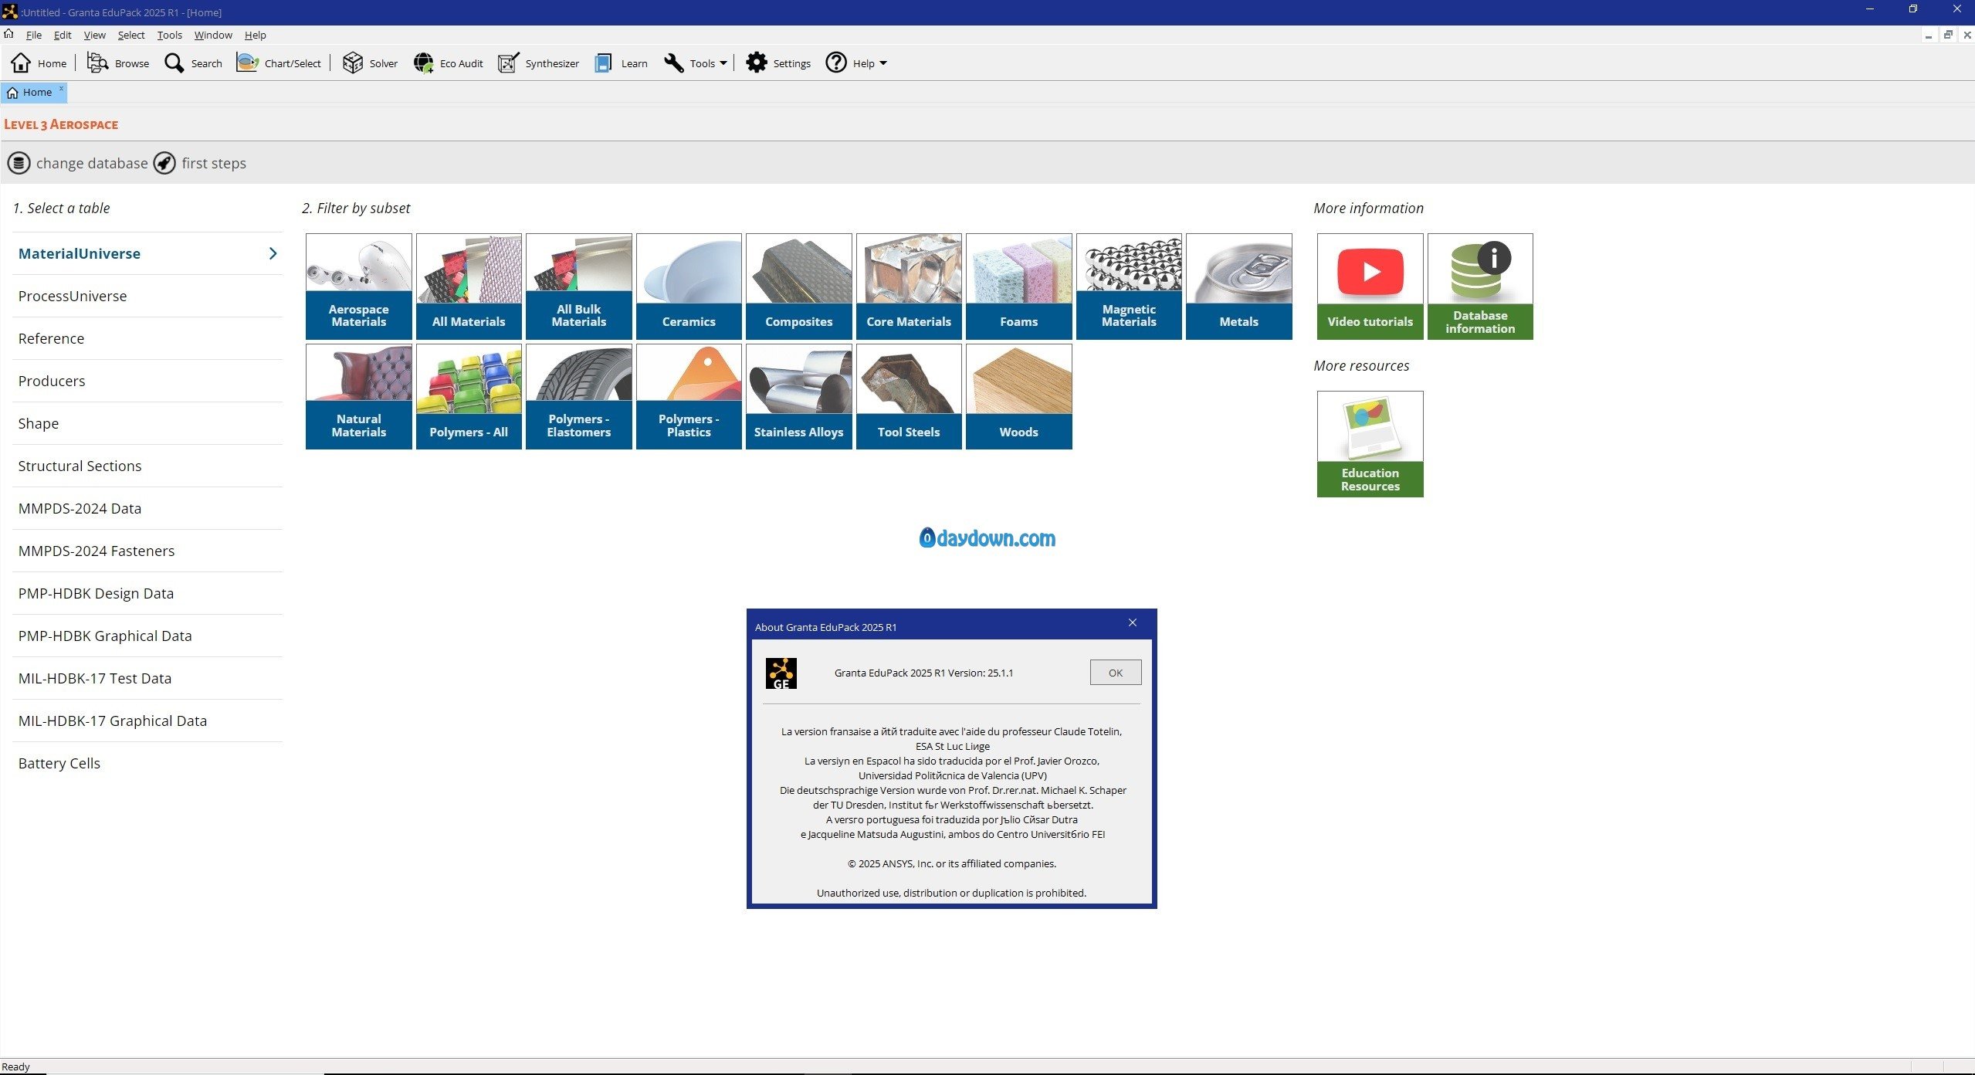Click the MaterialUniverse table label

(80, 253)
